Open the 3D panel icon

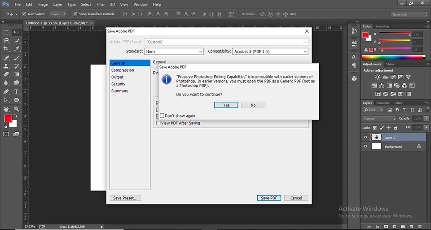pos(354,79)
